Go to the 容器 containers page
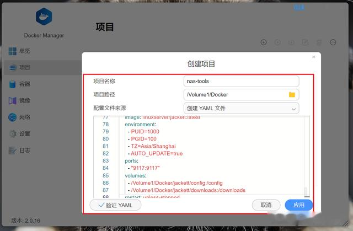The image size is (353, 231). point(25,84)
